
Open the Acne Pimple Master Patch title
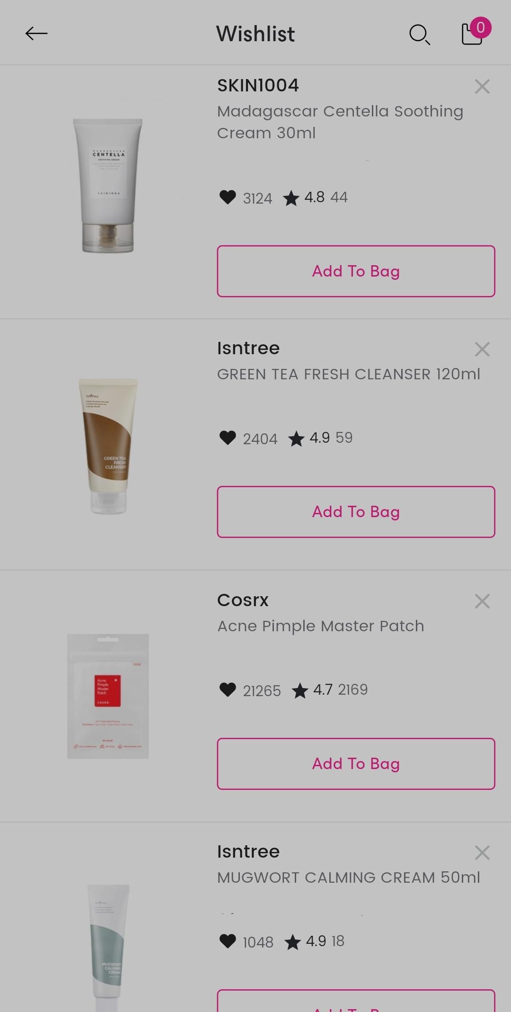(x=320, y=626)
